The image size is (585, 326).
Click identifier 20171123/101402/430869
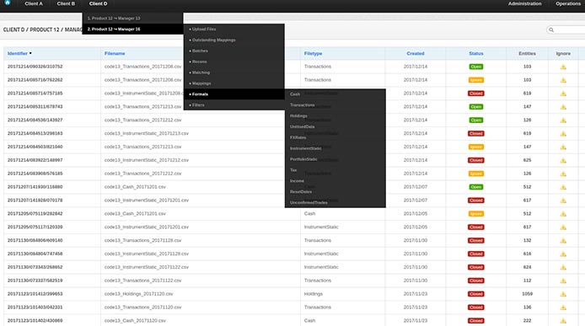35,321
